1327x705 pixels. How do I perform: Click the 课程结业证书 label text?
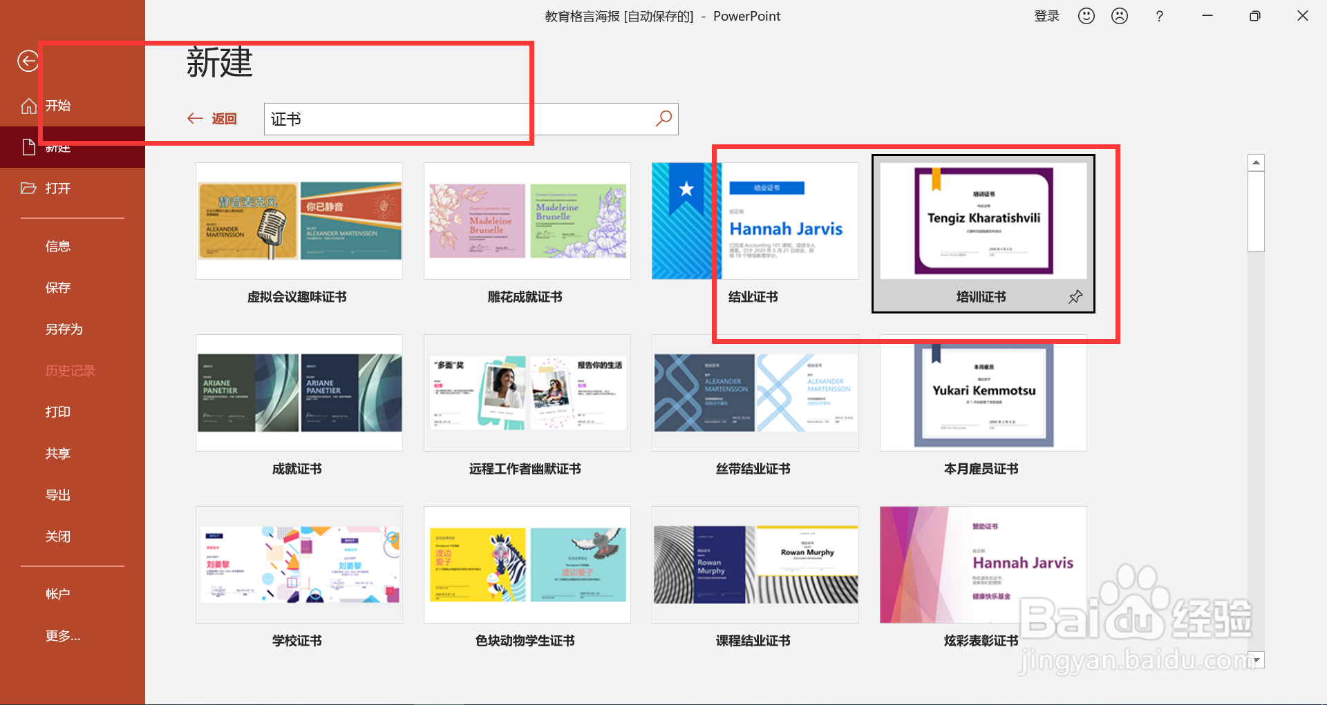tap(753, 641)
